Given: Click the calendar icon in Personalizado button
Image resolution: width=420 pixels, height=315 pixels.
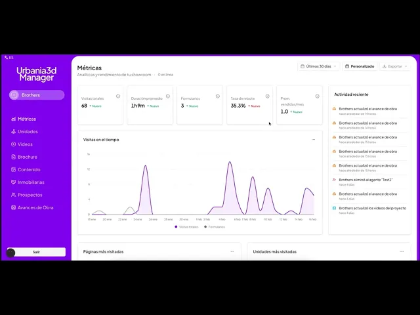Looking at the screenshot, I should 347,66.
